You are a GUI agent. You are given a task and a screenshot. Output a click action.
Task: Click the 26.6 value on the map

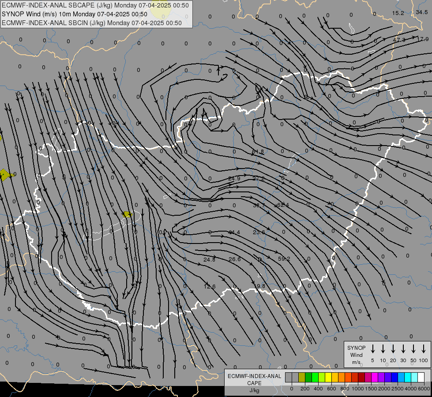(x=234, y=259)
